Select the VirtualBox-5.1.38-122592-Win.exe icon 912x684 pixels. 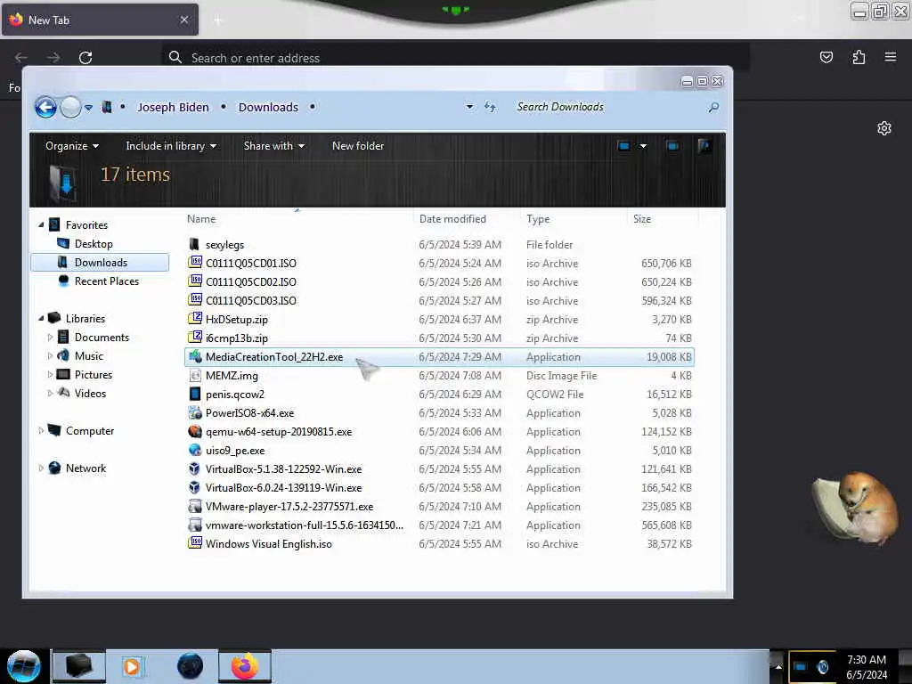(195, 468)
